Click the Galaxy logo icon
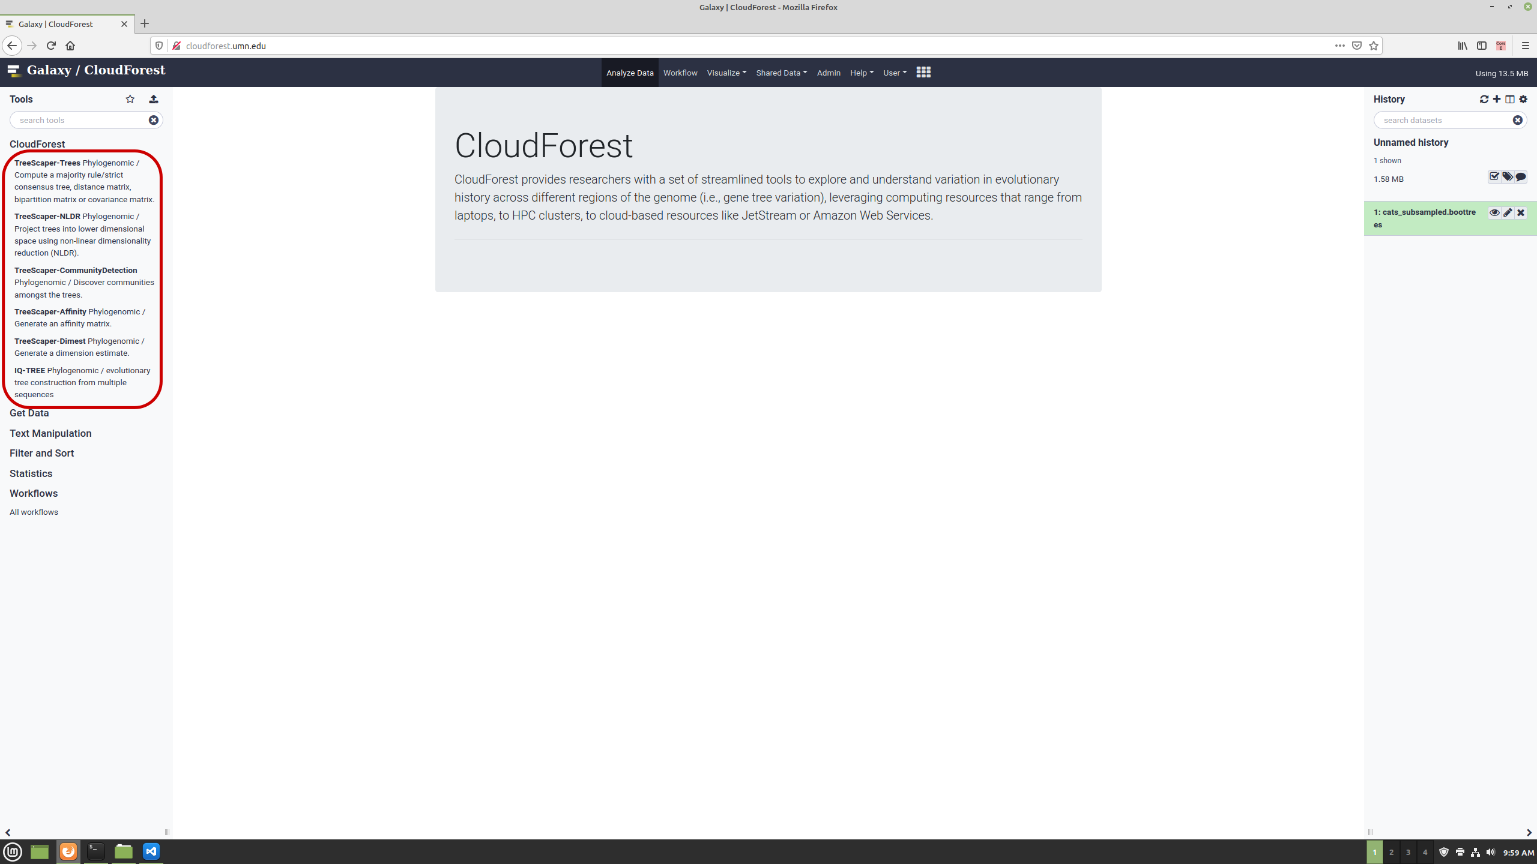This screenshot has width=1537, height=864. (14, 71)
